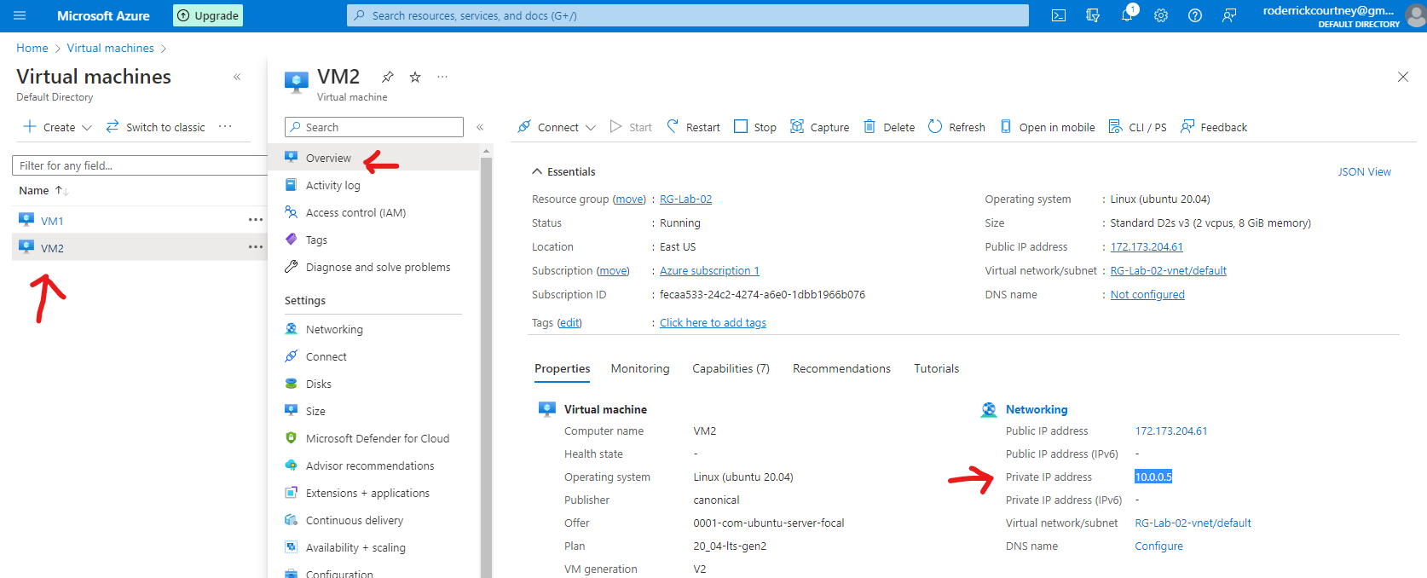Select VM2 in the list

click(x=52, y=248)
